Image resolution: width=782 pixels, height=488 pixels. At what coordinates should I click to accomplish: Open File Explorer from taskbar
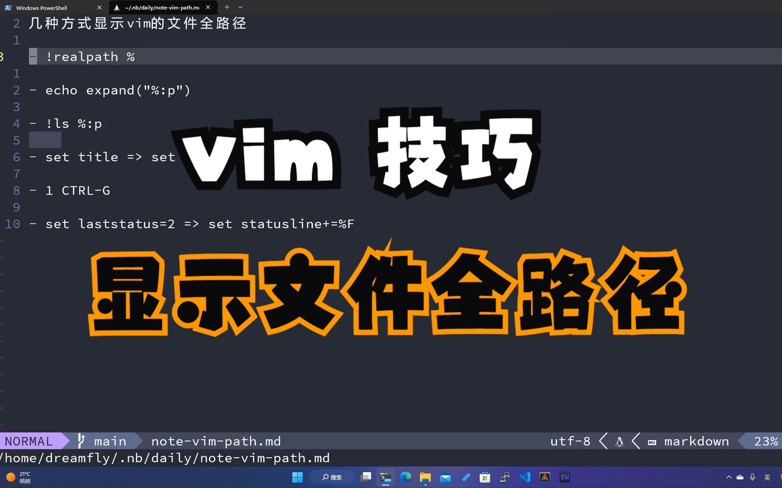pos(425,477)
